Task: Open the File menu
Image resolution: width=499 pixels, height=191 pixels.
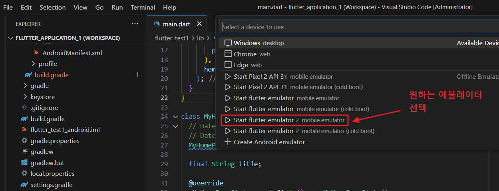Action: [8, 7]
